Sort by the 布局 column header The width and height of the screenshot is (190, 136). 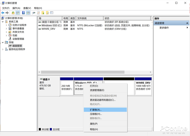pos(66,18)
